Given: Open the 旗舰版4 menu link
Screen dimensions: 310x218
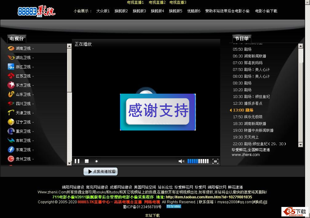Looking at the screenshot, I should [x=157, y=11].
